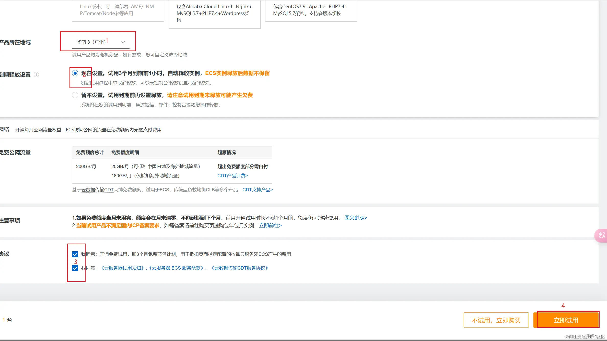The height and width of the screenshot is (341, 607).
Task: Open the 华南3（广州）region dropdown
Action: [x=91, y=42]
